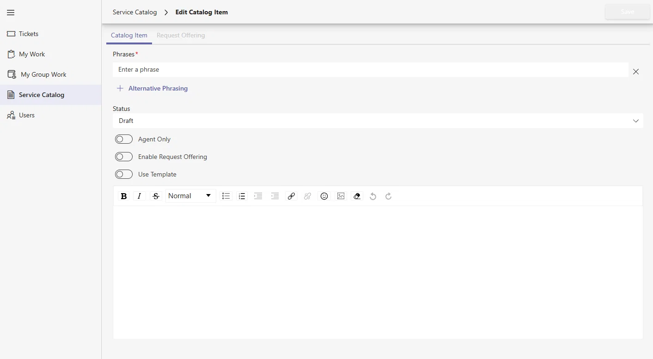Clear formatting with eraser icon
The width and height of the screenshot is (653, 359).
[357, 196]
